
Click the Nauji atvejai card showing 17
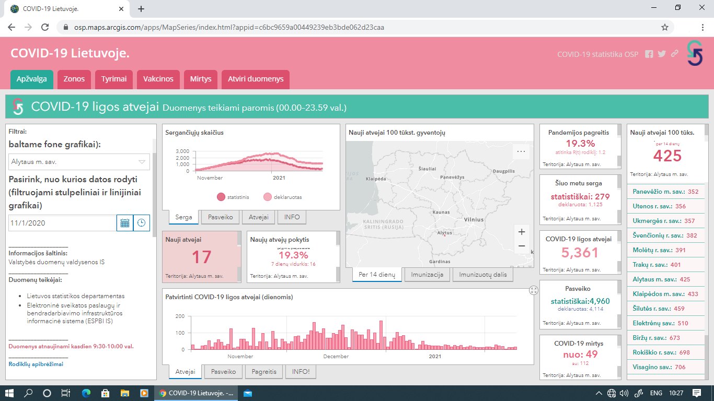point(202,256)
